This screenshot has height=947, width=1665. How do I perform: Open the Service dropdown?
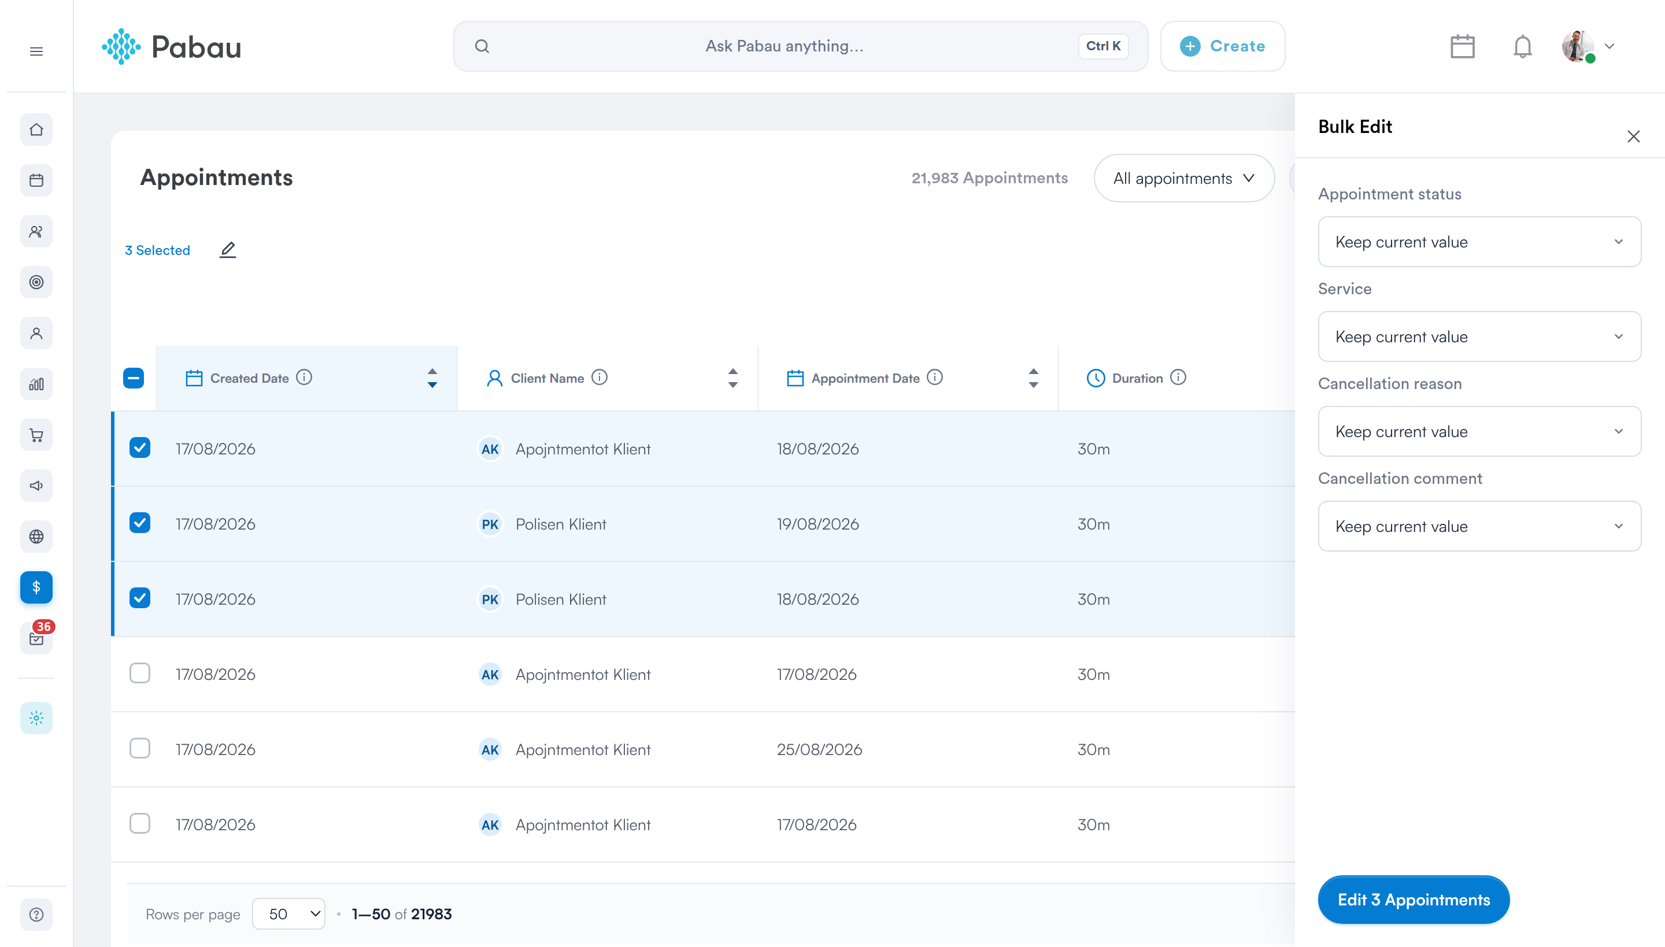point(1479,337)
